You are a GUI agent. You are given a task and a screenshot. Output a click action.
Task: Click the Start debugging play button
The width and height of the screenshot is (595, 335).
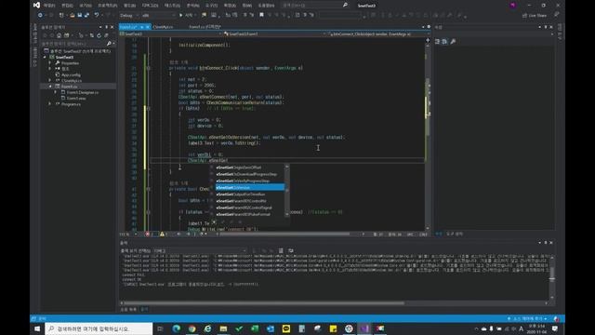point(181,16)
